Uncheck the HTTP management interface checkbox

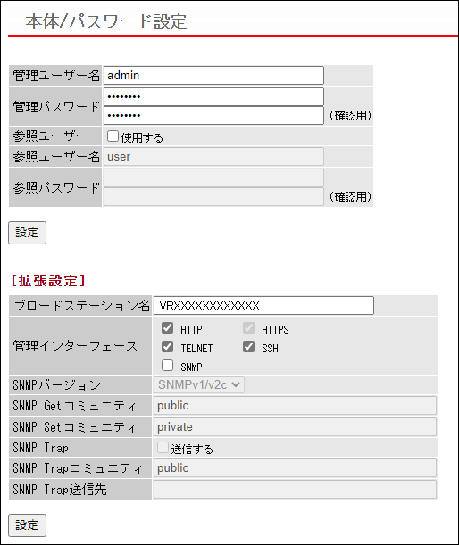click(167, 327)
